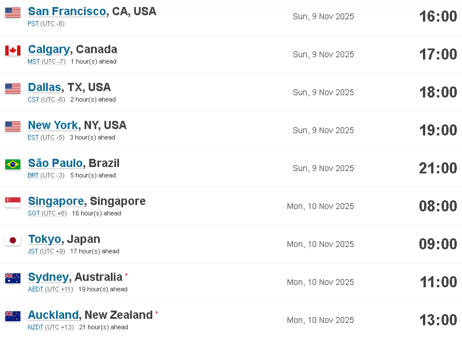This screenshot has width=462, height=341.
Task: Click the Singapore flag icon
Action: [x=13, y=203]
